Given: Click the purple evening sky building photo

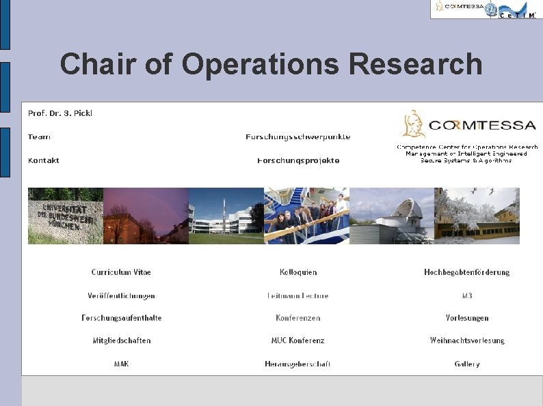Looking at the screenshot, I should tap(146, 216).
